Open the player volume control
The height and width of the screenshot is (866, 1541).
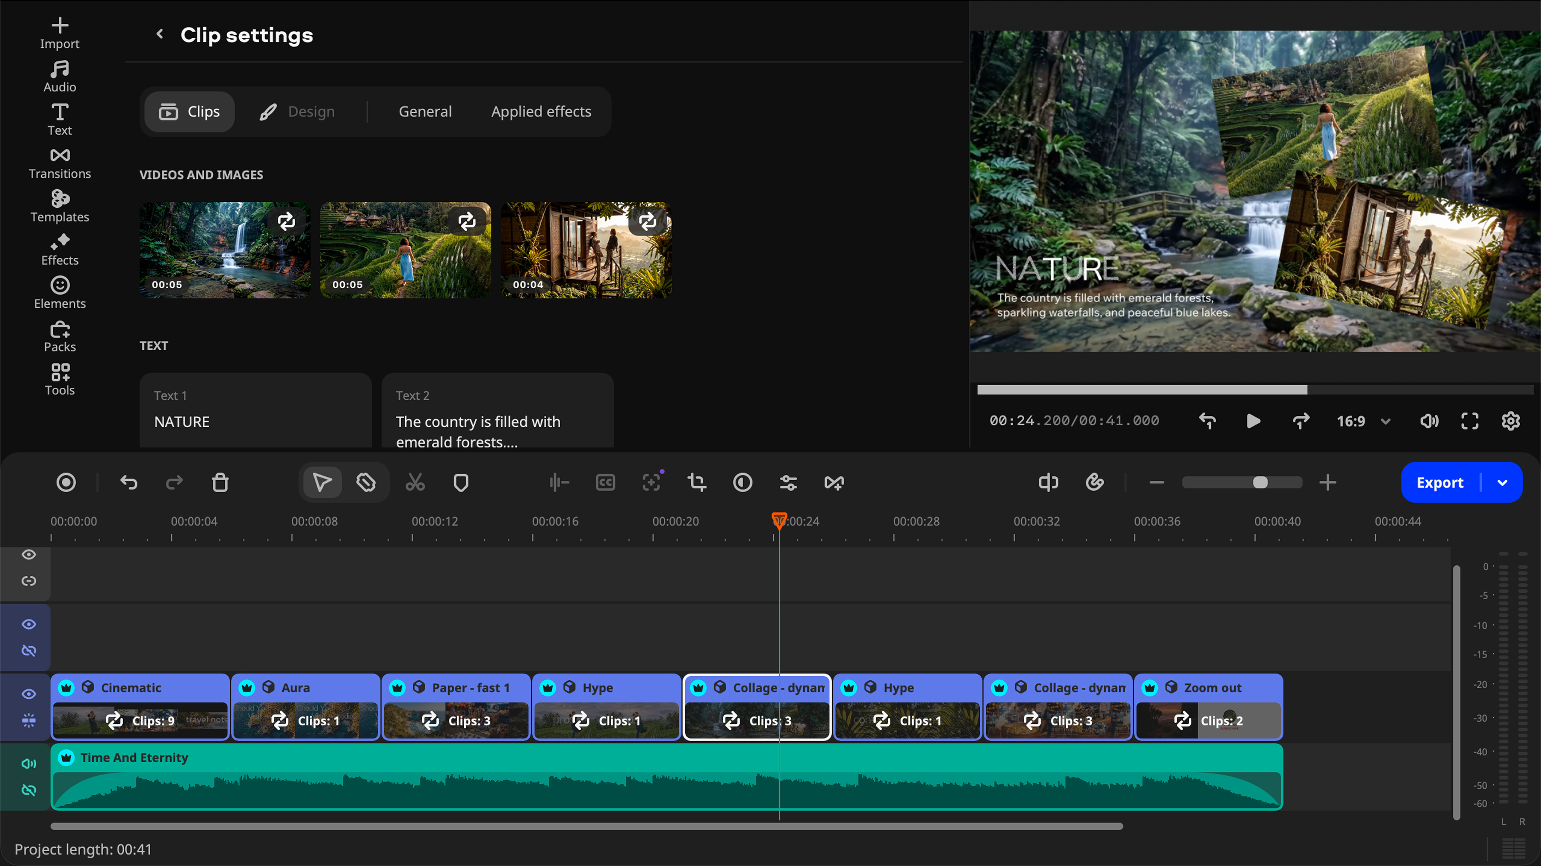1429,421
